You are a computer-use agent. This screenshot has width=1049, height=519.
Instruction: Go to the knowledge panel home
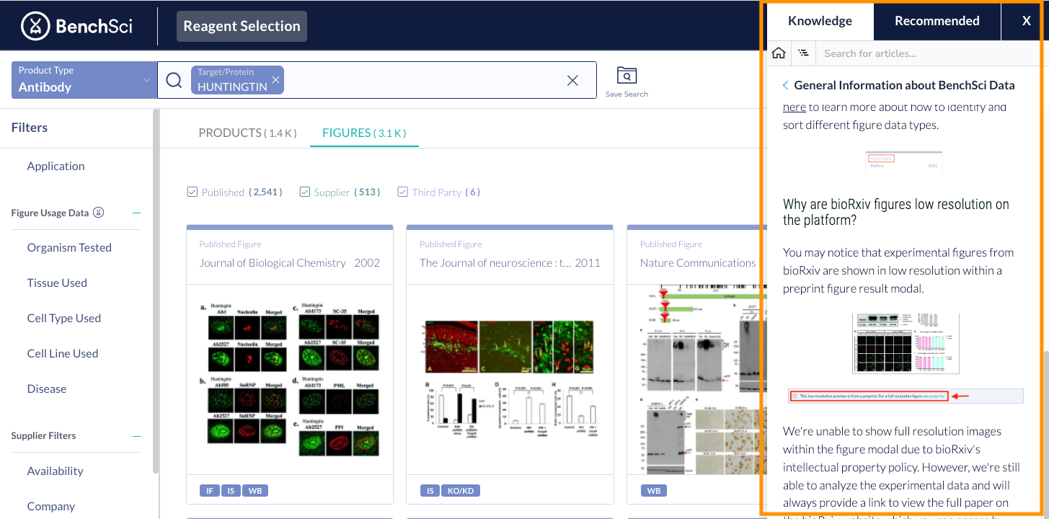click(x=779, y=53)
